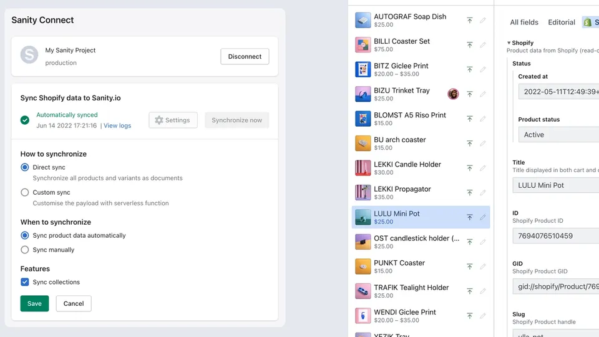Click the Shopify Product GID field

(556, 286)
